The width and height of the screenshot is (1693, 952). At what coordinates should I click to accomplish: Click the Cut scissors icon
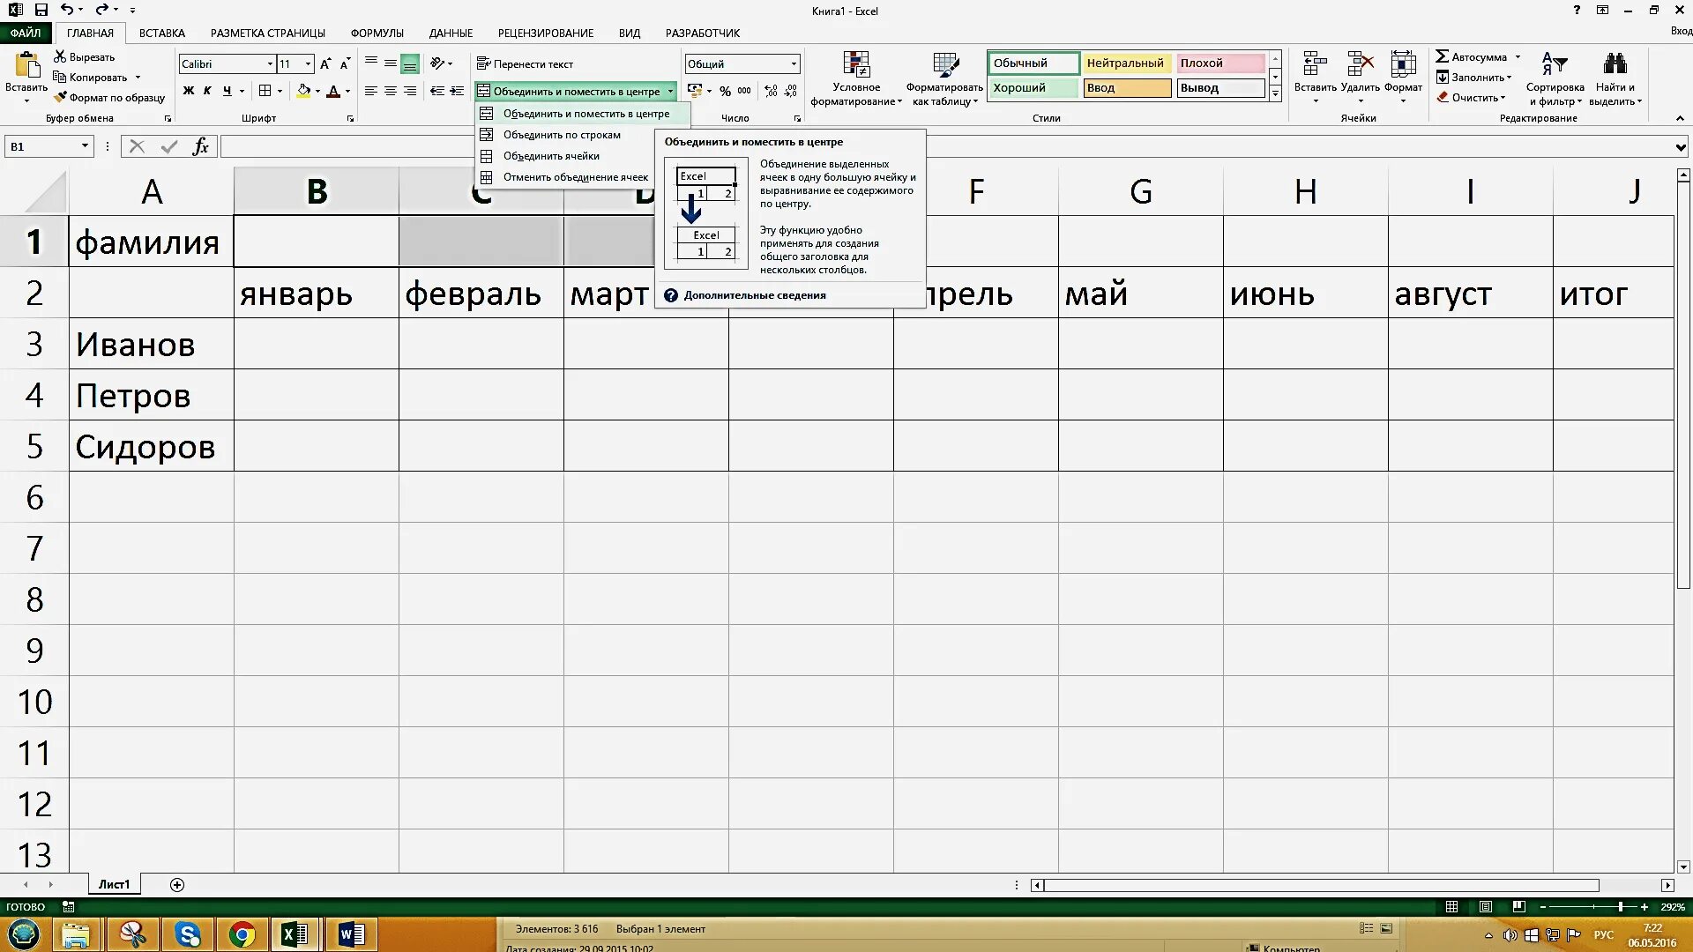coord(60,57)
